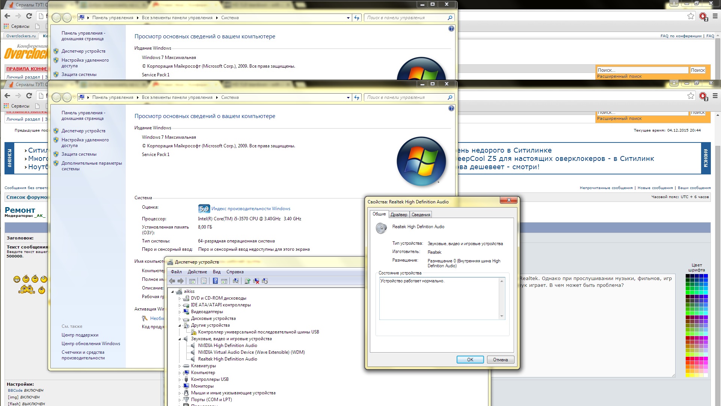The width and height of the screenshot is (721, 406).
Task: Collapse the aikiss root node
Action: (172, 292)
